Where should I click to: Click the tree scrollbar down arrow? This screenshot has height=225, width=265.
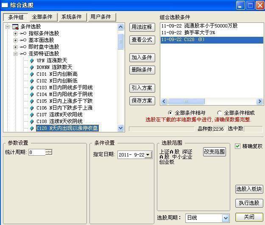(x=121, y=128)
